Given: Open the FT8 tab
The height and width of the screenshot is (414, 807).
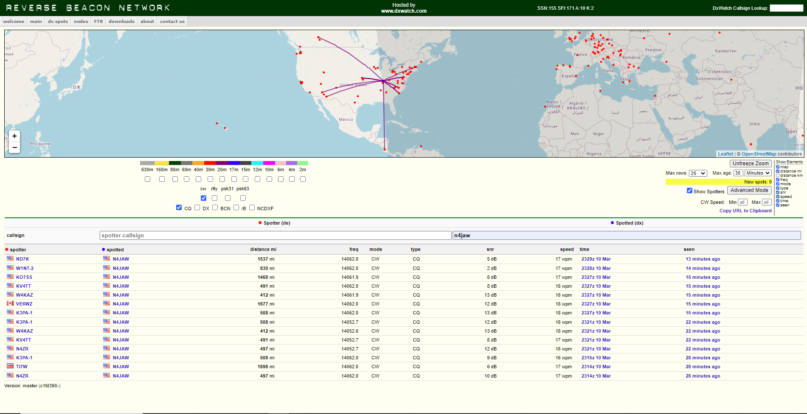Looking at the screenshot, I should pos(98,22).
